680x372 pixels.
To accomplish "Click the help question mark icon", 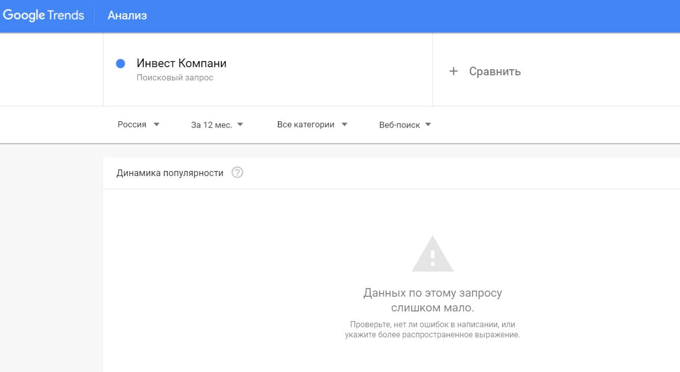I will (237, 173).
